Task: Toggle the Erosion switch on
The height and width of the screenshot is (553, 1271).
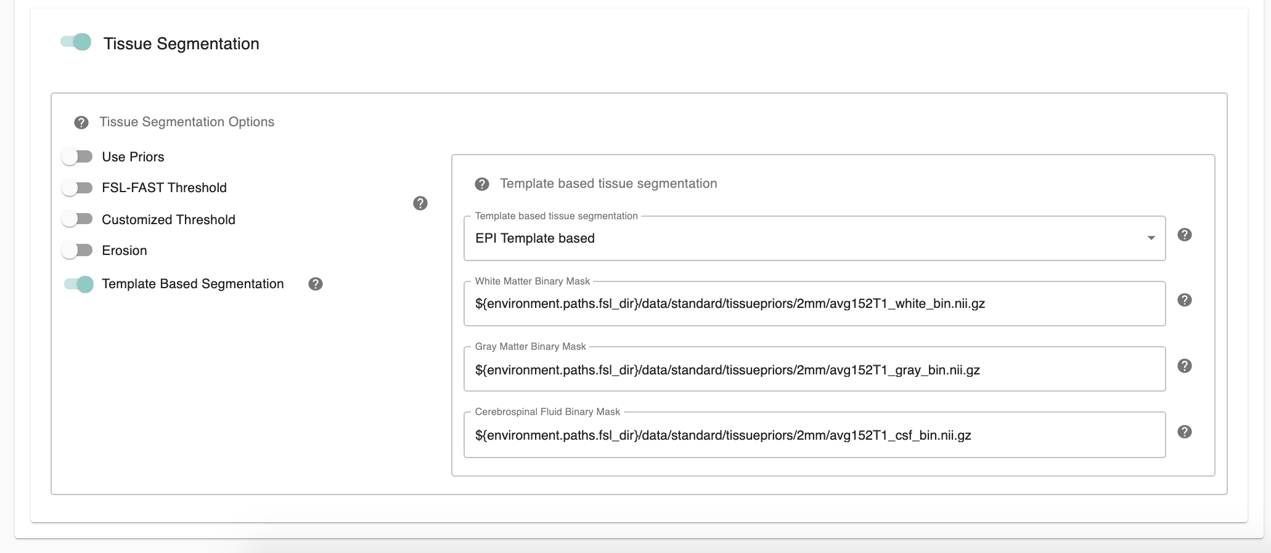Action: (77, 250)
